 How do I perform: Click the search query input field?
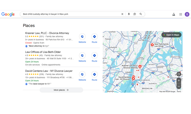pos(69,14)
